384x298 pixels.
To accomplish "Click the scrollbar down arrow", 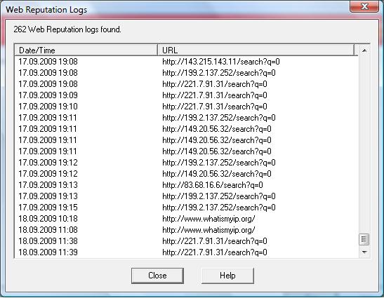I will coord(364,252).
